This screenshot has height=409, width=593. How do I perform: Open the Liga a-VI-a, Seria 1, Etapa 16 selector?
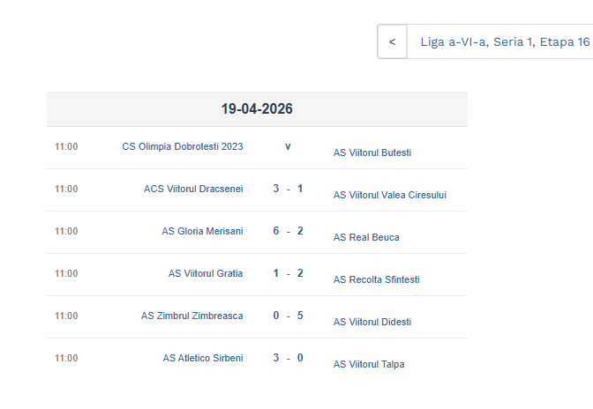(504, 41)
